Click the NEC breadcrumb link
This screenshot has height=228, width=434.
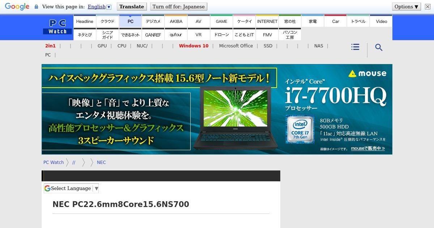101,162
